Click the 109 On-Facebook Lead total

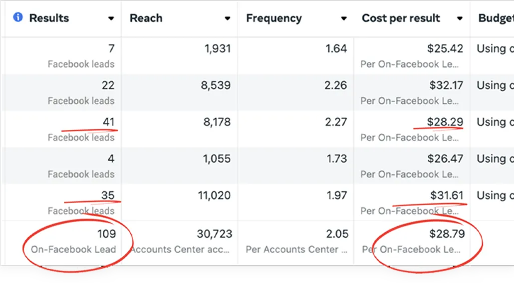coord(106,234)
